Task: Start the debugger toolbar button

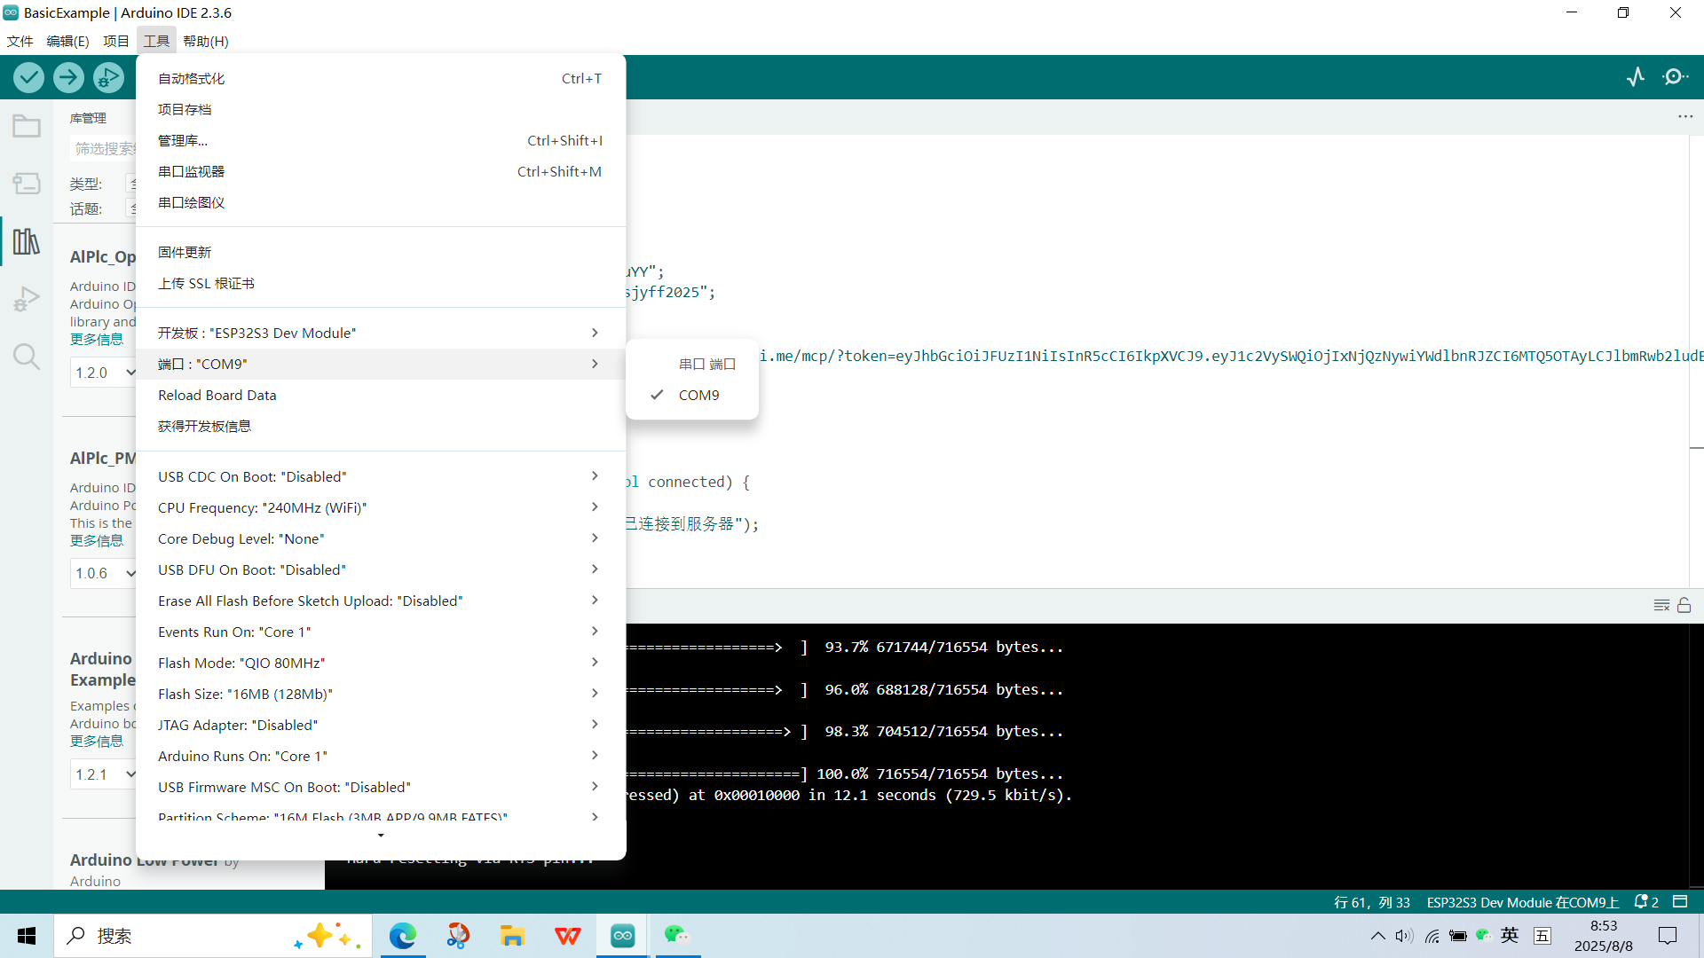Action: [108, 78]
